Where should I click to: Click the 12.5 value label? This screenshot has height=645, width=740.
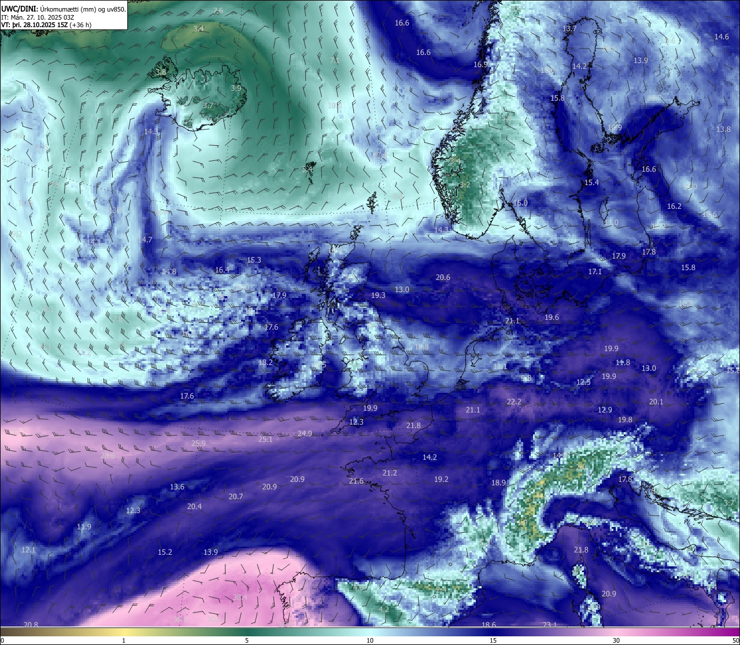pyautogui.click(x=583, y=382)
